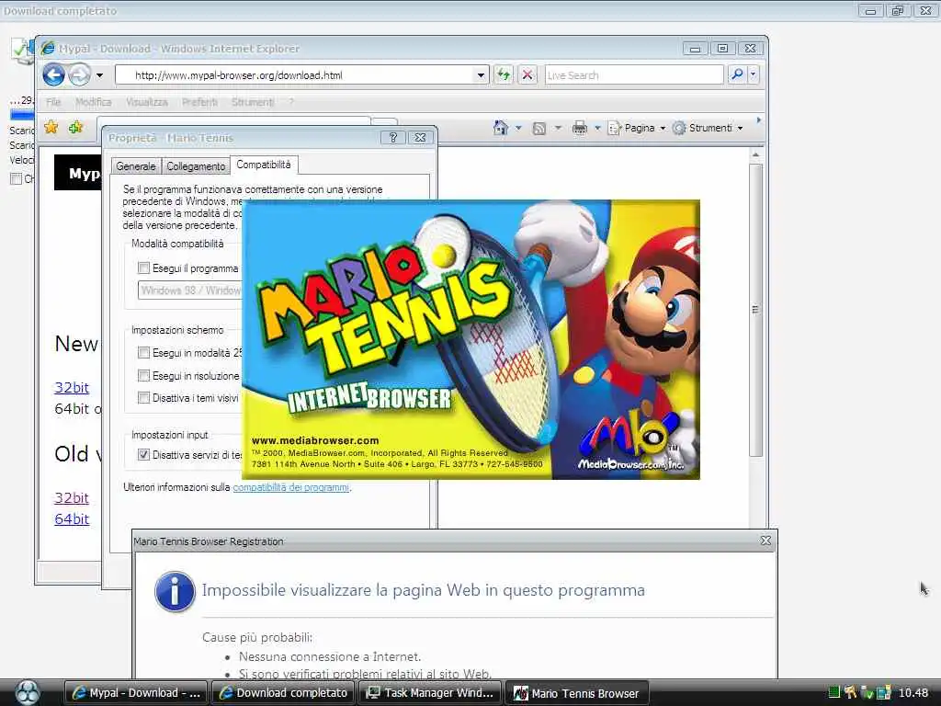Click the Internet Explorer vertical scrollbar
This screenshot has width=941, height=706.
[755, 309]
